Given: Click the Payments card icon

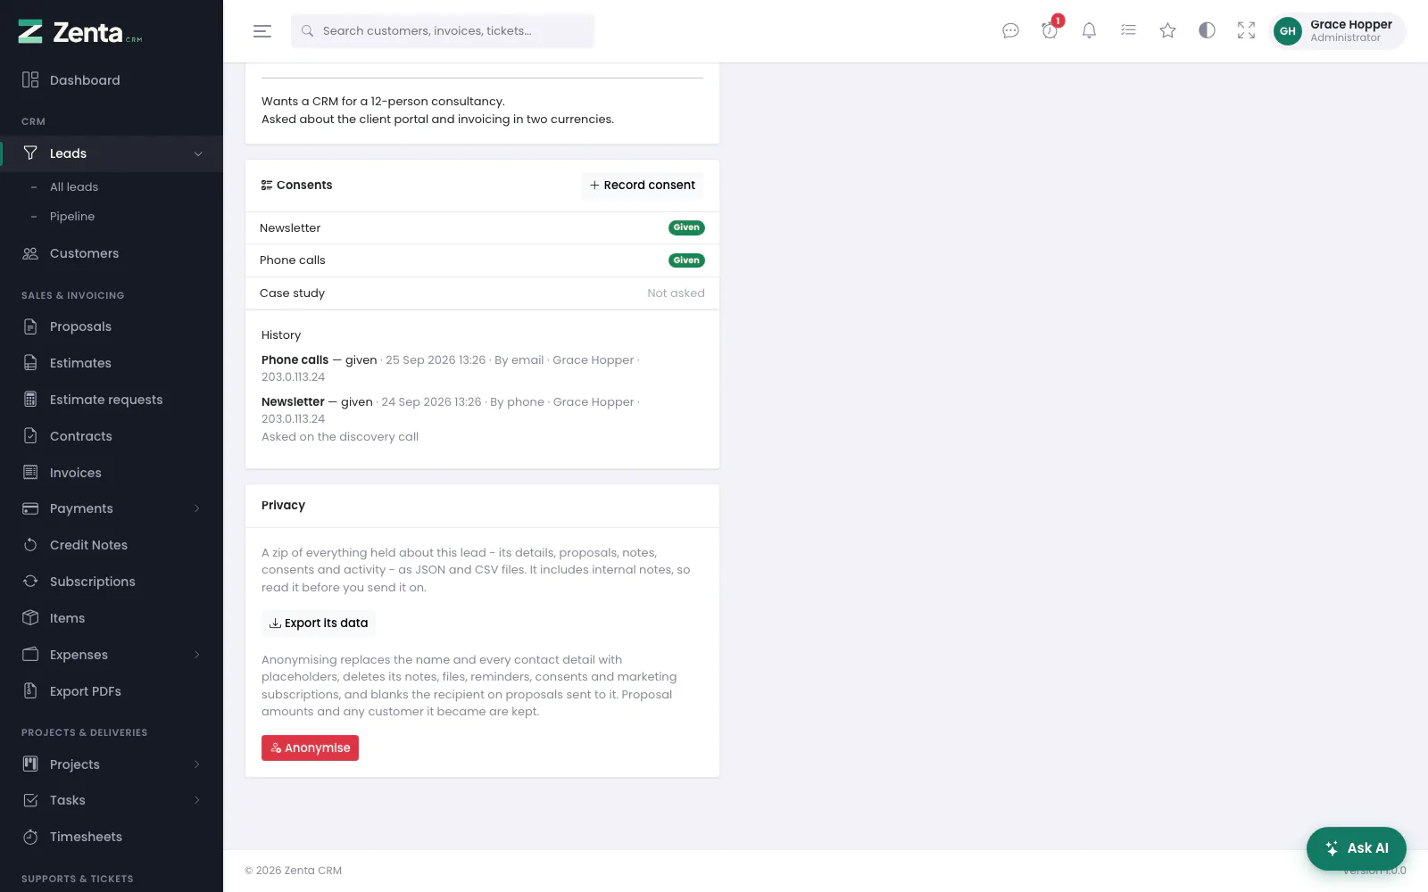Looking at the screenshot, I should 30,508.
